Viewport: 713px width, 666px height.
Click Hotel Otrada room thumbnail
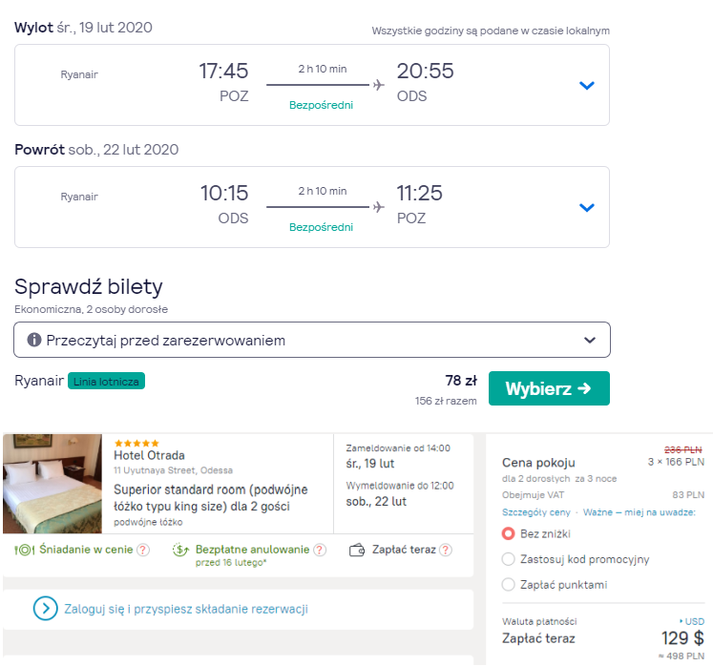(x=52, y=484)
